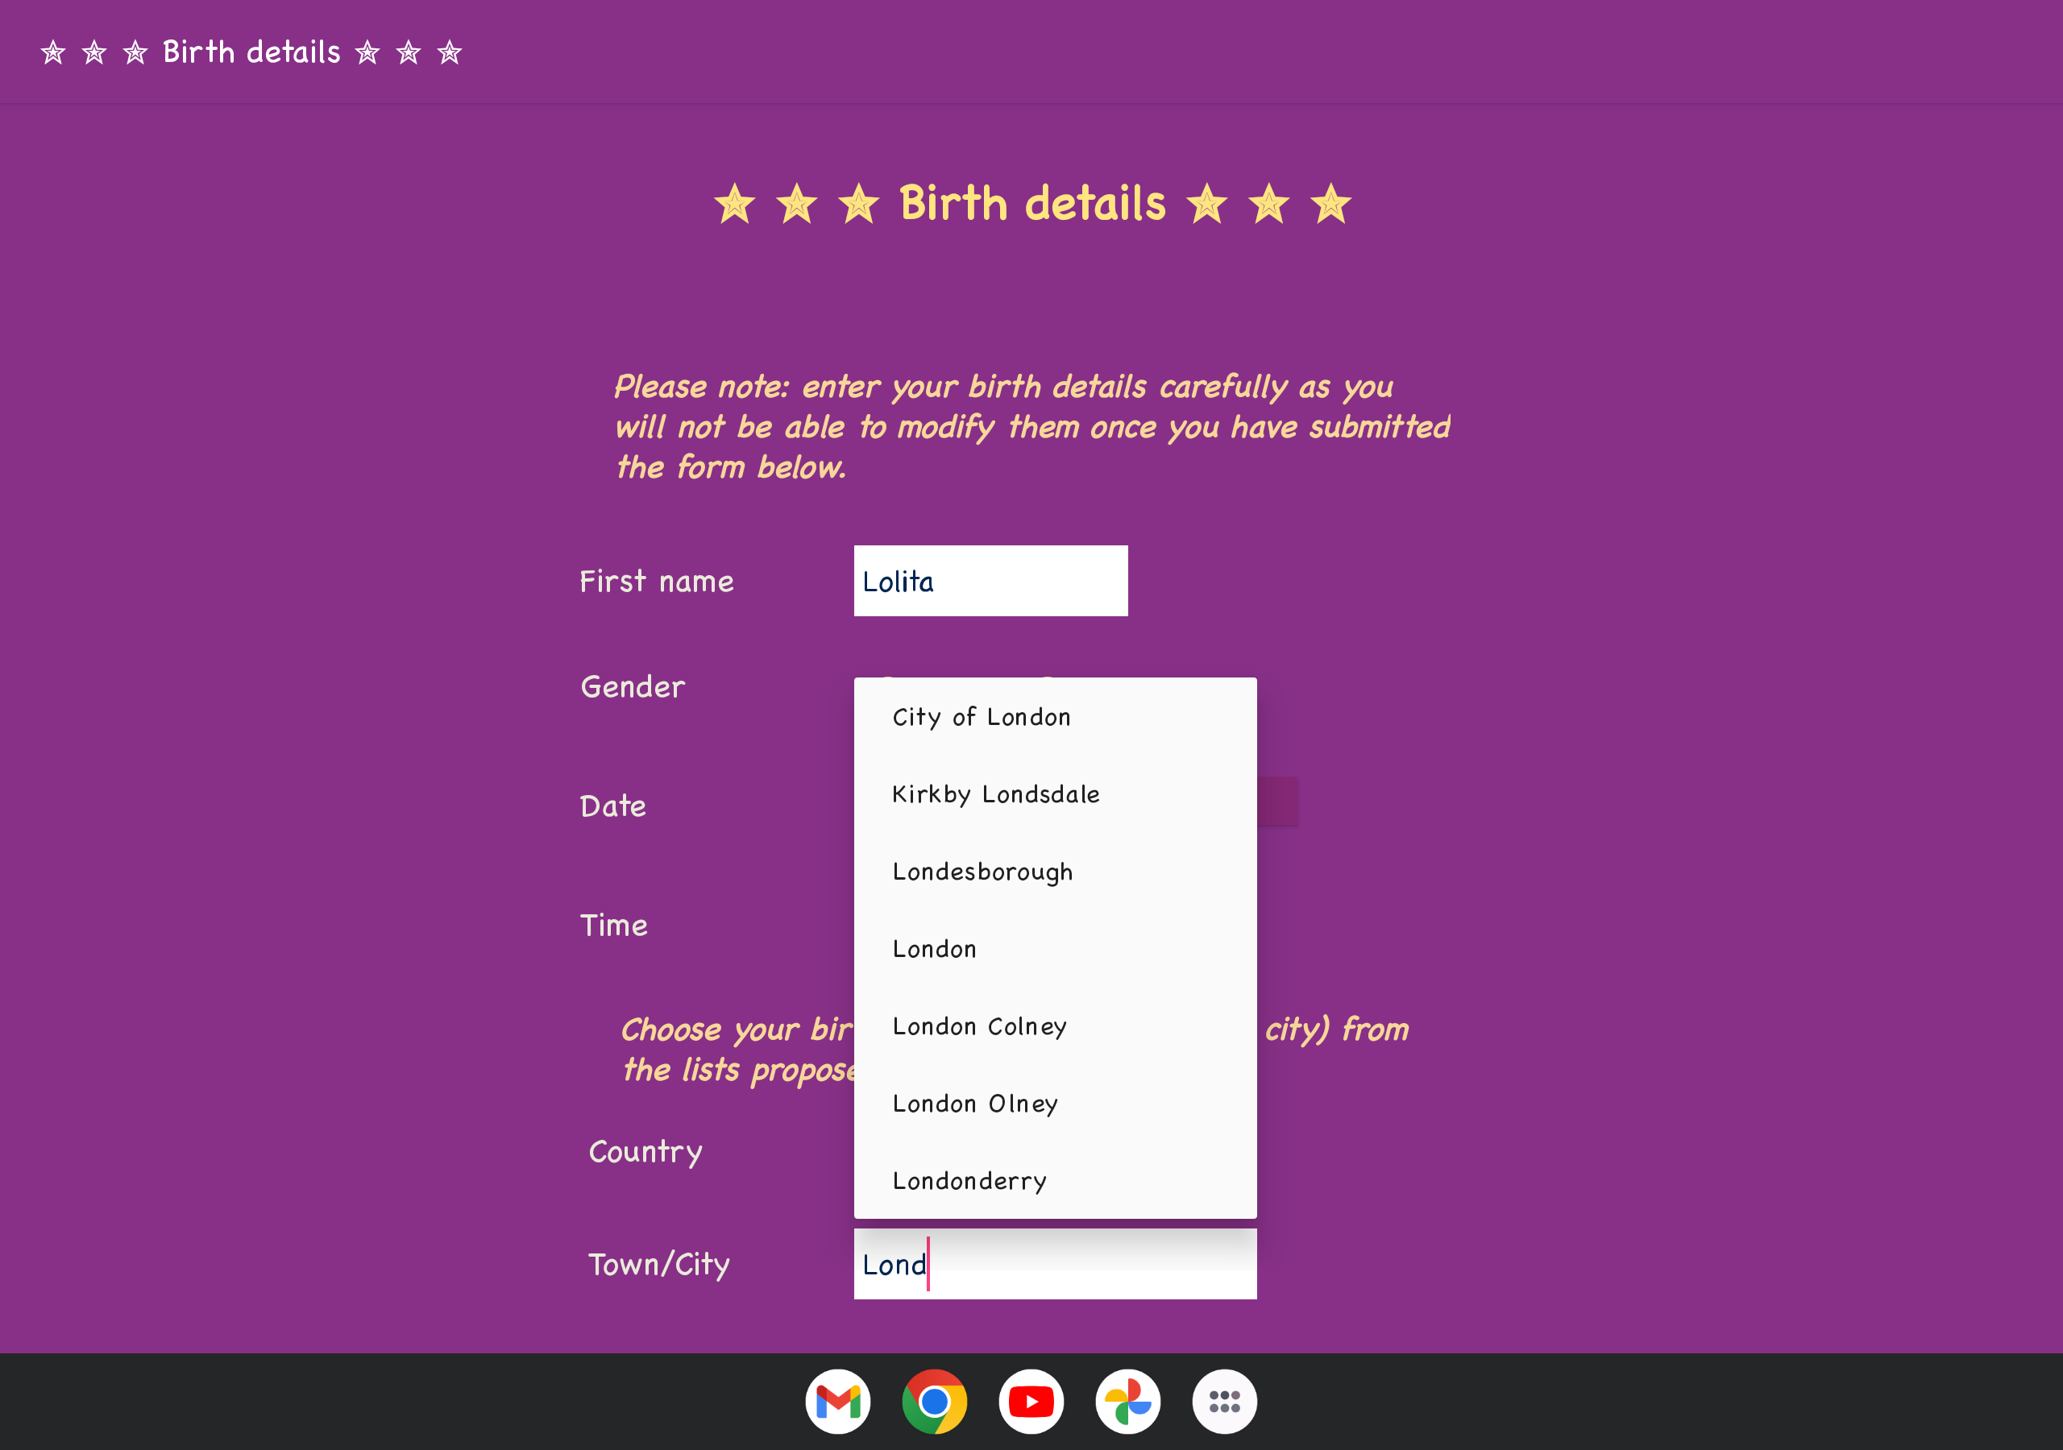Click the First name field containing Lolita
The width and height of the screenshot is (2063, 1450).
point(990,582)
